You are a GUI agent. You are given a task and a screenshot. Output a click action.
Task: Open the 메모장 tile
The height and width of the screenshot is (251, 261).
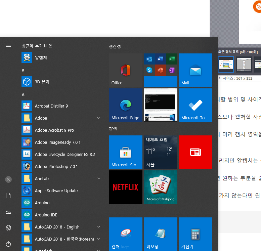pos(161,234)
